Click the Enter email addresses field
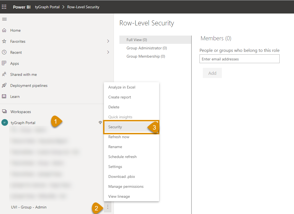 (239, 59)
